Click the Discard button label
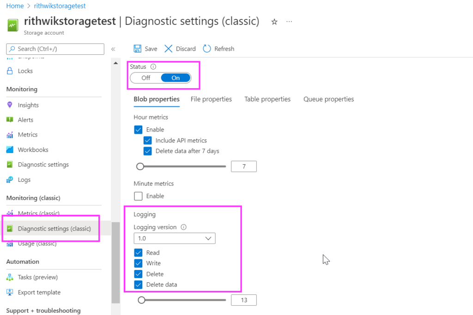 tap(186, 49)
